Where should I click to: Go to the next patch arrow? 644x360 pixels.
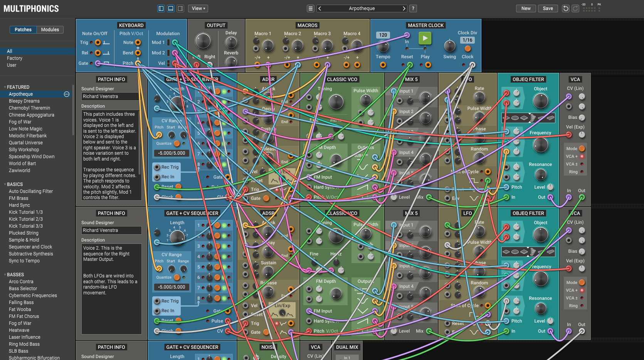click(404, 8)
